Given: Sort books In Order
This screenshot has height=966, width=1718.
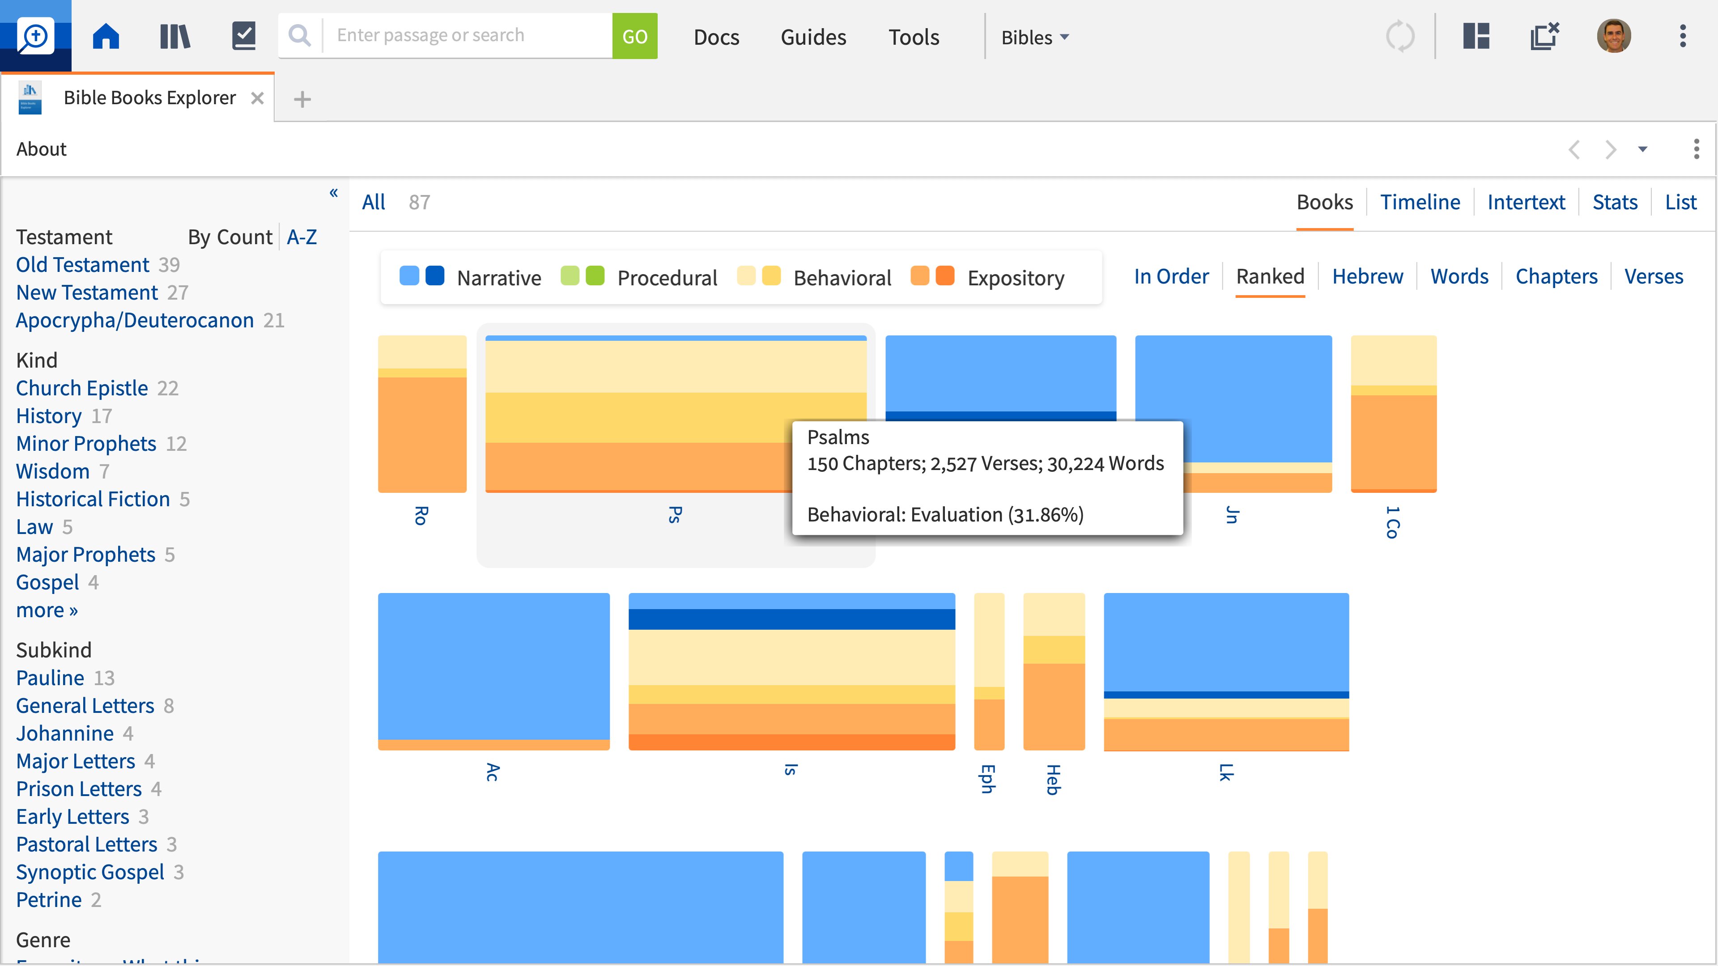Looking at the screenshot, I should tap(1171, 276).
